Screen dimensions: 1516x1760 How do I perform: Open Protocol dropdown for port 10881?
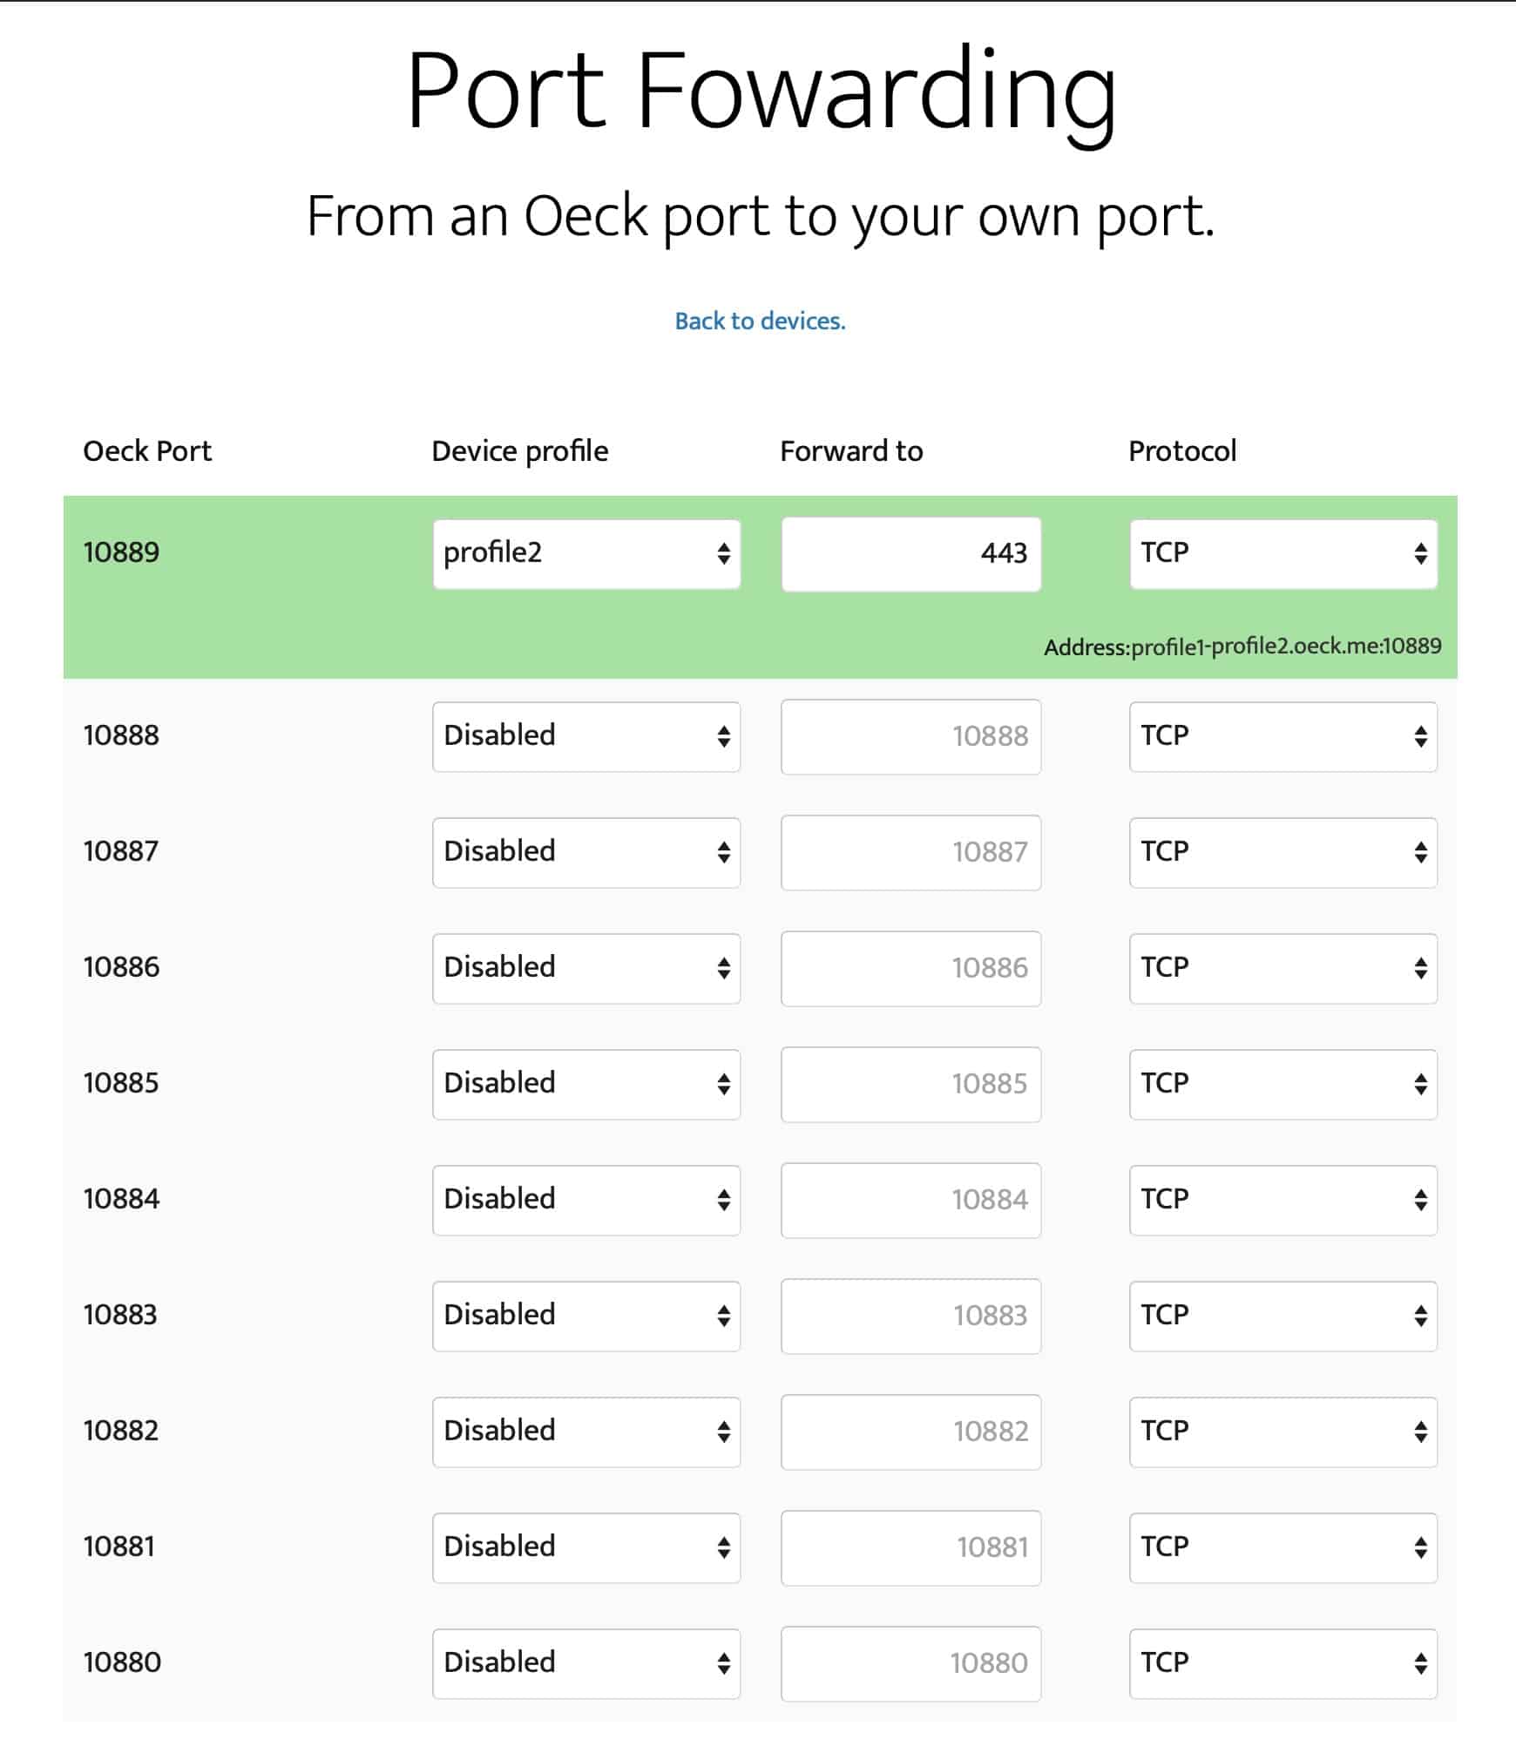(x=1283, y=1547)
